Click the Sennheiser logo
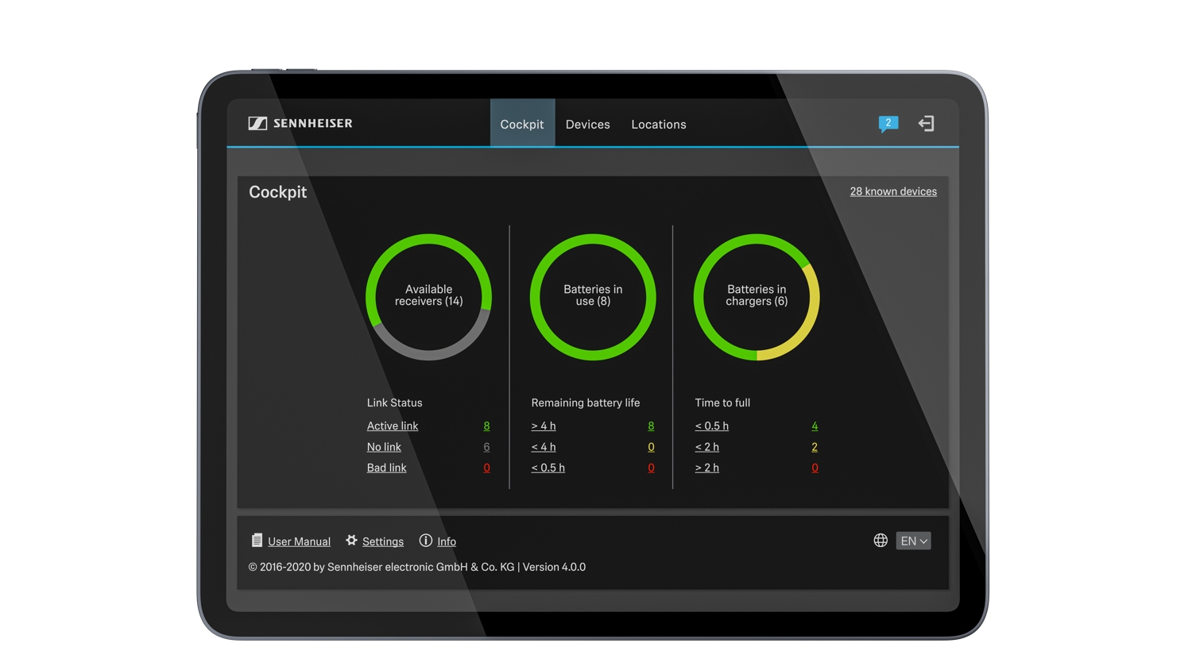This screenshot has height=670, width=1192. click(300, 123)
